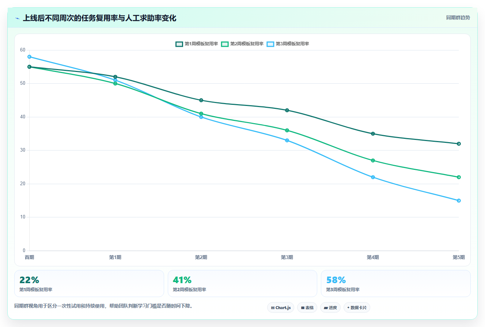Viewport: 485px width, 327px height.
Task: Click the 20 y-axis tick label
Action: pyautogui.click(x=23, y=184)
